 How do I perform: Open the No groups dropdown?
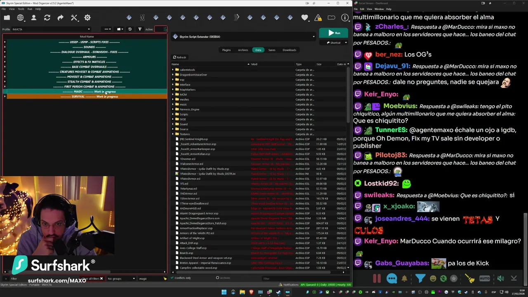click(121, 278)
